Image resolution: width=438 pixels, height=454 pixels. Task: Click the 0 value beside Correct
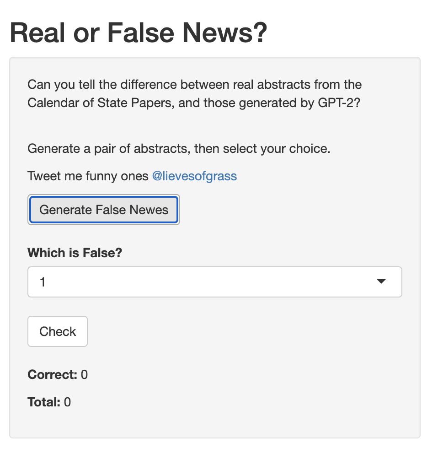click(84, 374)
